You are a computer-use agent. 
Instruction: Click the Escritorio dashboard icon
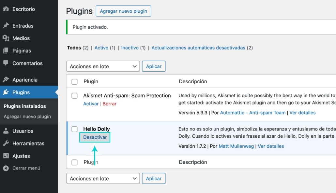pyautogui.click(x=6, y=9)
